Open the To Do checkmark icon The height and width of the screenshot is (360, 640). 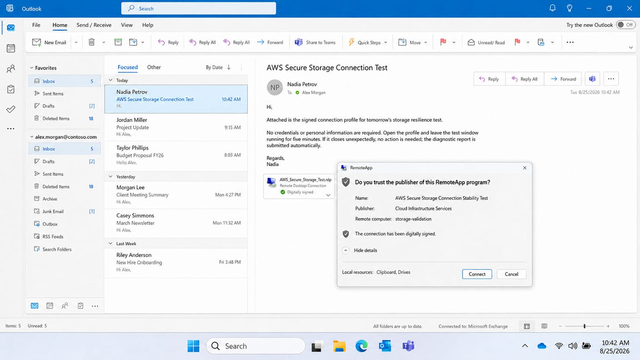[11, 109]
